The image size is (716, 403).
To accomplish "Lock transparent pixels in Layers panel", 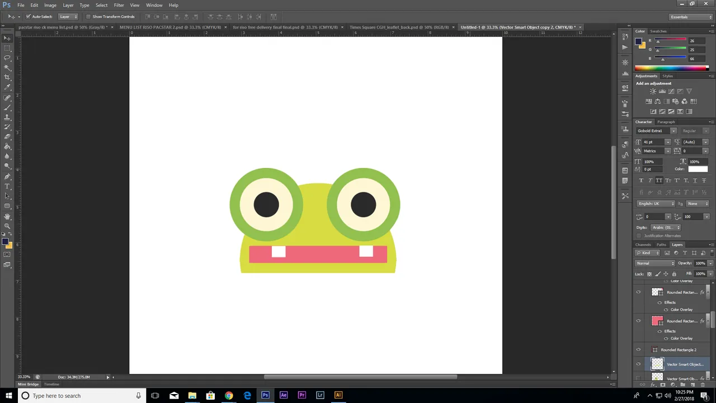I will point(649,274).
